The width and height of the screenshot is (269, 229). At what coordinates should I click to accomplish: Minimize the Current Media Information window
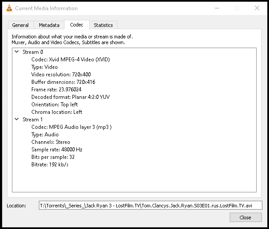pyautogui.click(x=217, y=8)
